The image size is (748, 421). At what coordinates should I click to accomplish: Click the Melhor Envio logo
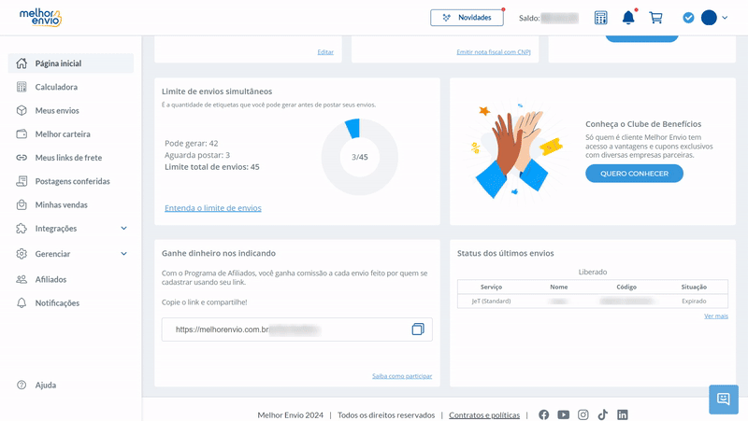click(x=40, y=18)
